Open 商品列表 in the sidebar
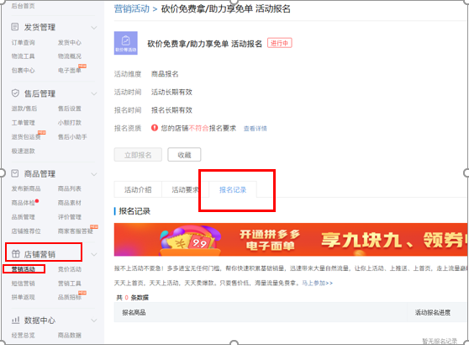Viewport: 469px width, 345px height. (x=70, y=188)
